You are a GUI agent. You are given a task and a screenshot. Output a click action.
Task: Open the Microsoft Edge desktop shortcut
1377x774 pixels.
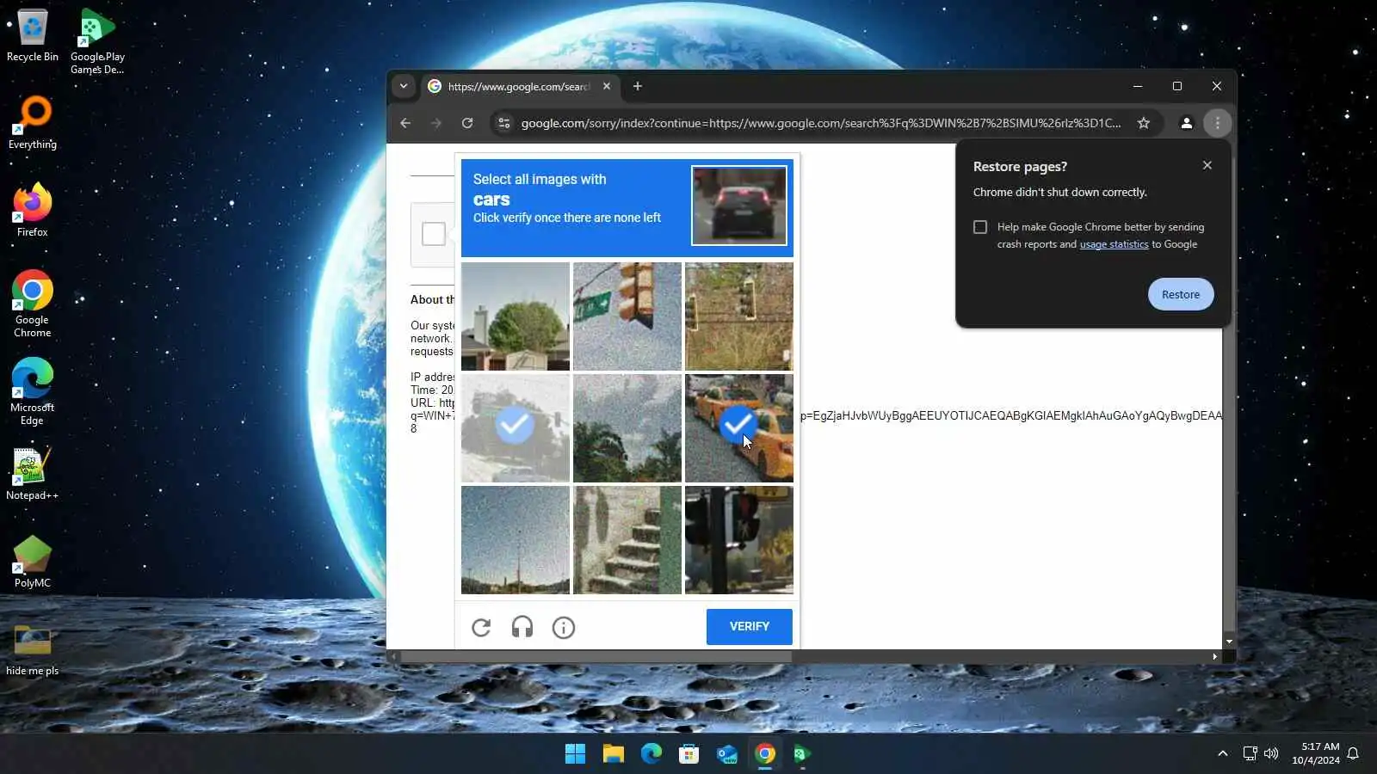(33, 392)
